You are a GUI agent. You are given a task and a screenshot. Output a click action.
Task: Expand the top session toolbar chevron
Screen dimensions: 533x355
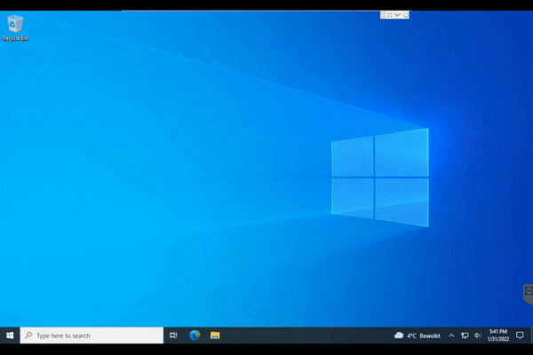coord(397,15)
